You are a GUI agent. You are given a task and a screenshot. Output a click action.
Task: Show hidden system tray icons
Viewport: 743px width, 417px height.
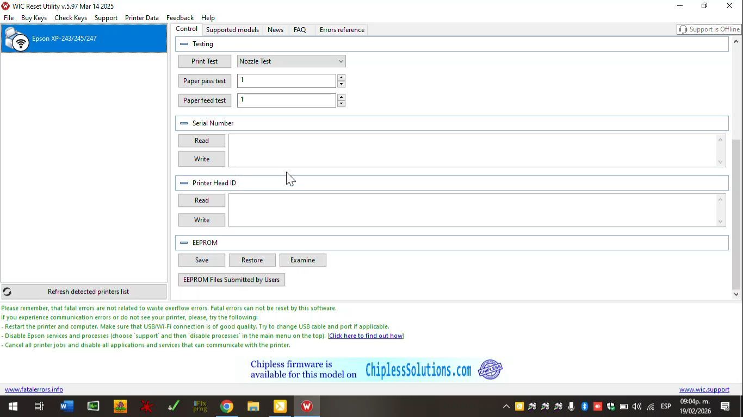pyautogui.click(x=506, y=406)
